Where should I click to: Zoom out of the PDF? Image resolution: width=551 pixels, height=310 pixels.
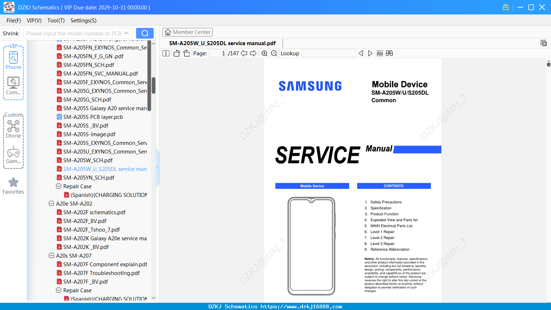(274, 53)
